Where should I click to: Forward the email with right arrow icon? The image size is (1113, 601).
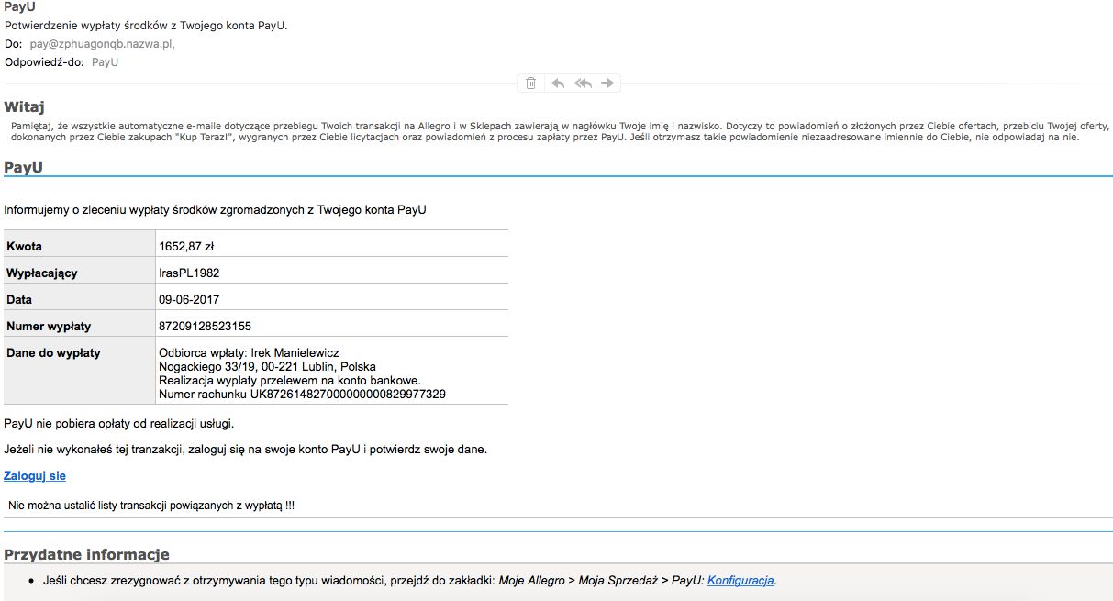tap(607, 83)
